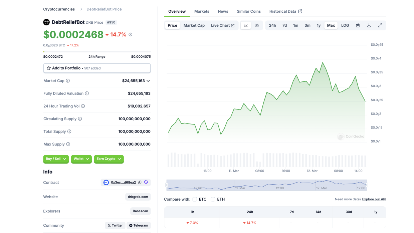Screen dimensions: 414x233
Task: Open the Historical Data tab
Action: coord(286,11)
